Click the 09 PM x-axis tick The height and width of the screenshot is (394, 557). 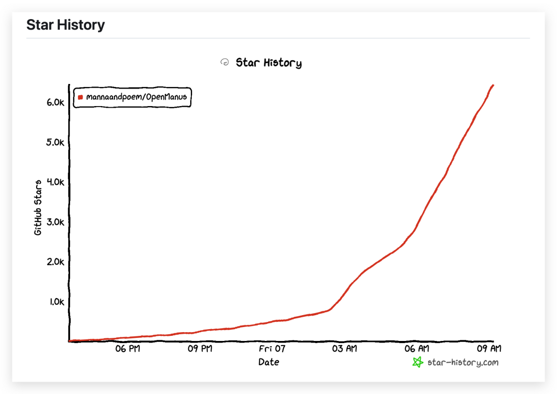point(200,349)
